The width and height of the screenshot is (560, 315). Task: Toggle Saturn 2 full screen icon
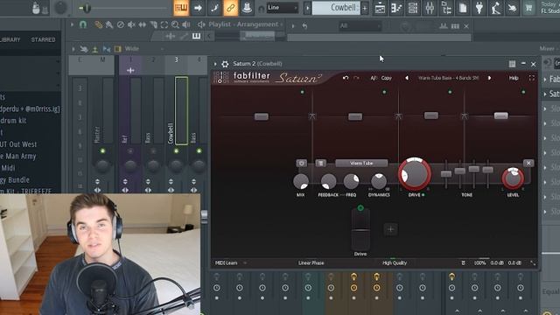pos(532,78)
